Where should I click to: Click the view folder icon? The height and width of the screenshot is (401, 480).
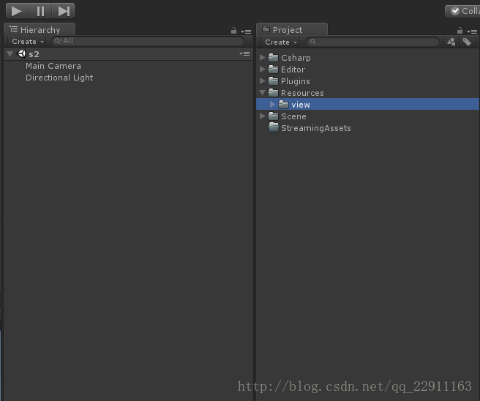tap(283, 105)
